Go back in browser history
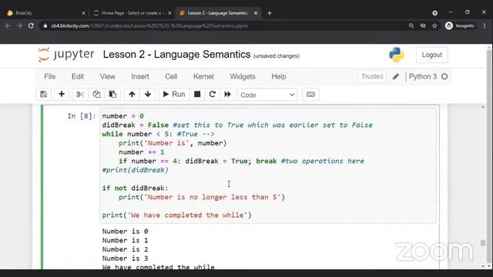 click(x=8, y=25)
